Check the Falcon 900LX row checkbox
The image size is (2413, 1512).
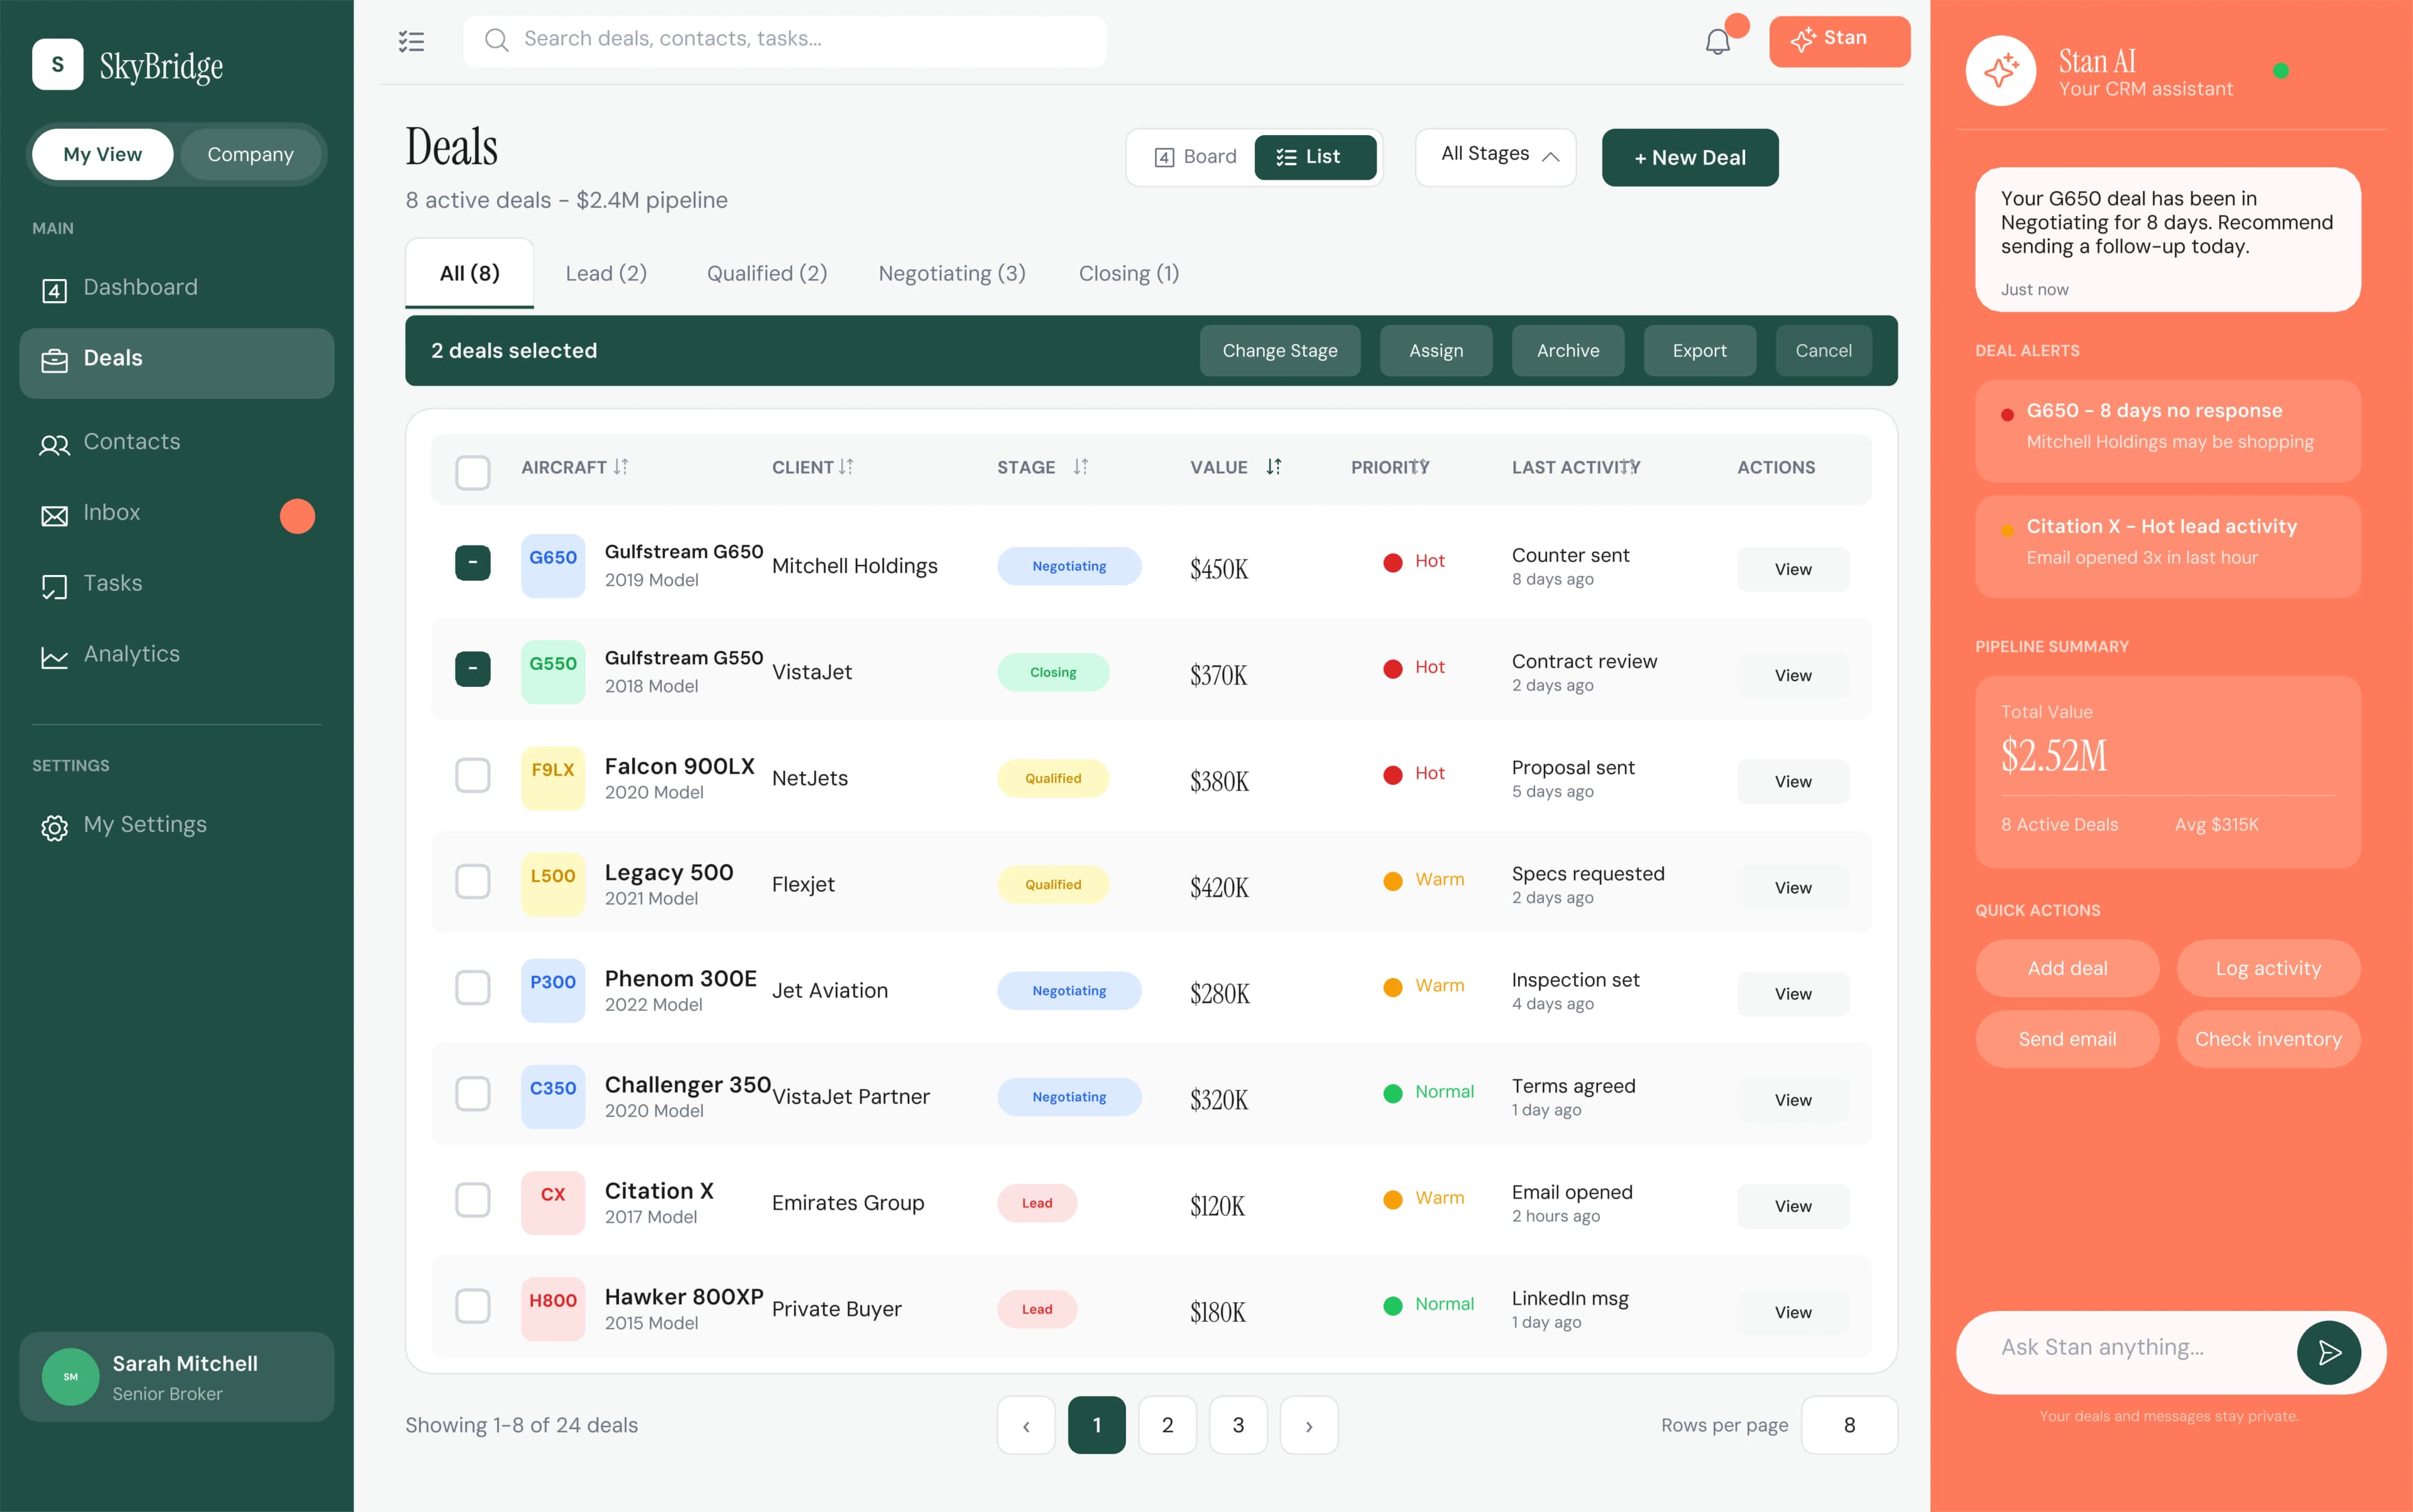473,775
